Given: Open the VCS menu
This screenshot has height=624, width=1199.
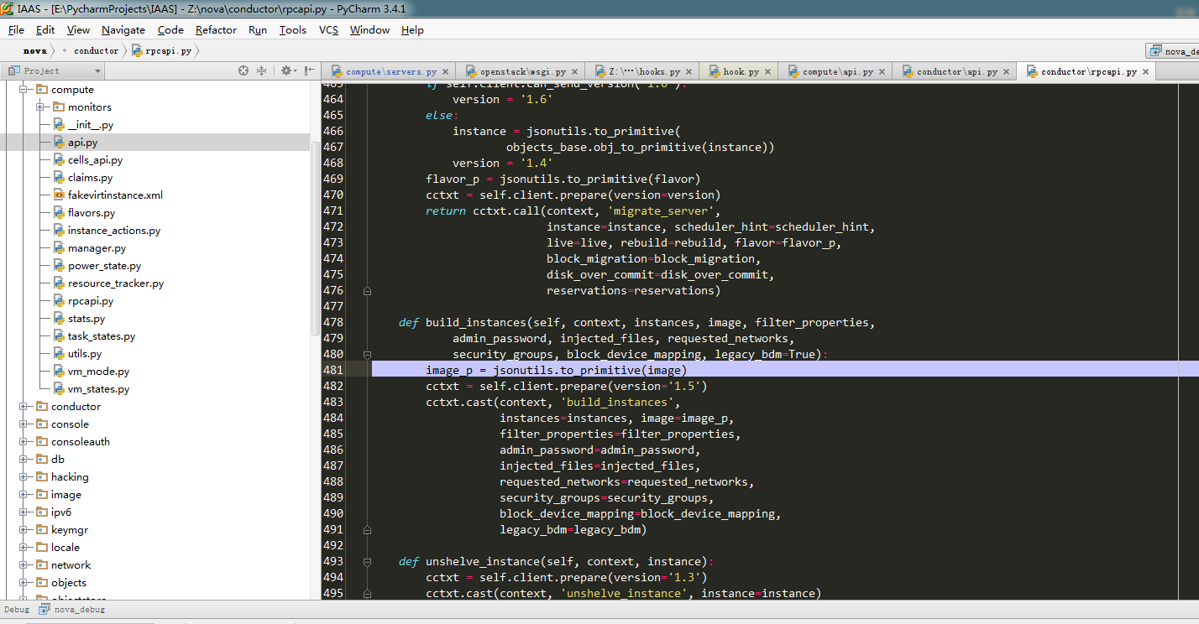Looking at the screenshot, I should point(328,29).
